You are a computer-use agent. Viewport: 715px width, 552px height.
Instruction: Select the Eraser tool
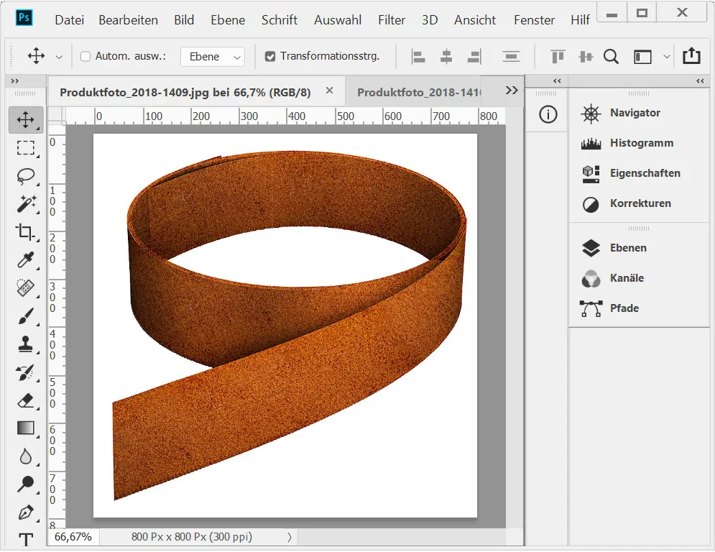click(x=26, y=400)
